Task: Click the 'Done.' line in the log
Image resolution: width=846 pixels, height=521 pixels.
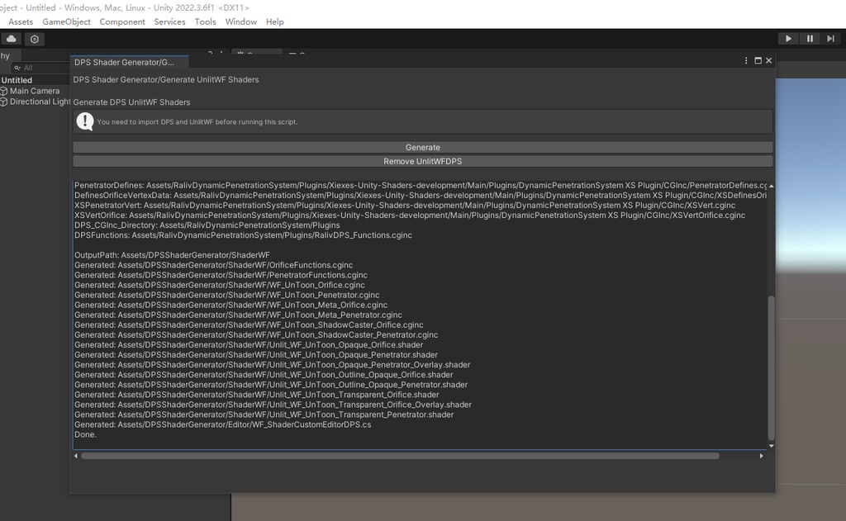Action: pyautogui.click(x=85, y=434)
